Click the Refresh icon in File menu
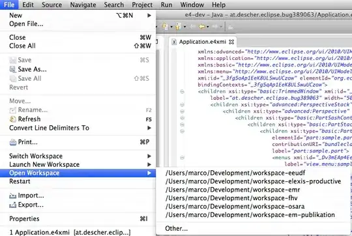The image size is (352, 236). 13,119
